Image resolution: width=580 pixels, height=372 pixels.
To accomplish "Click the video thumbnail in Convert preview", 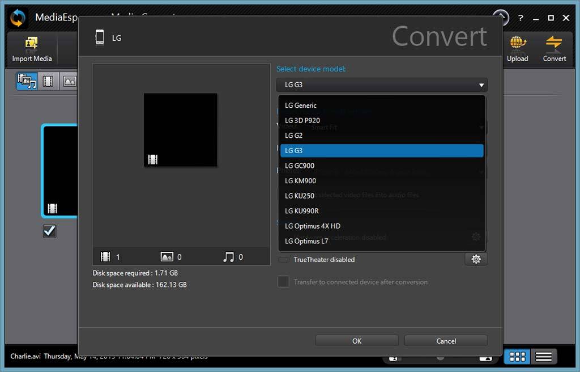I will 181,130.
